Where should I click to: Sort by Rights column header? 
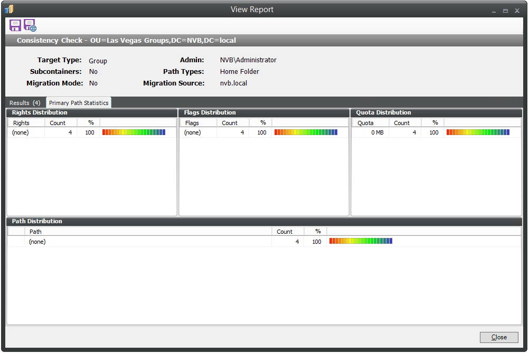[x=26, y=123]
